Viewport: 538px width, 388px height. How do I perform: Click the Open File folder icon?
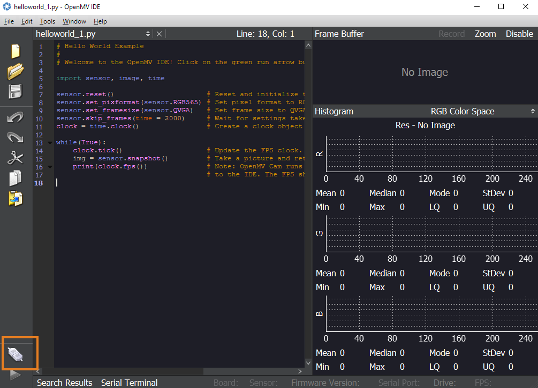(16, 72)
